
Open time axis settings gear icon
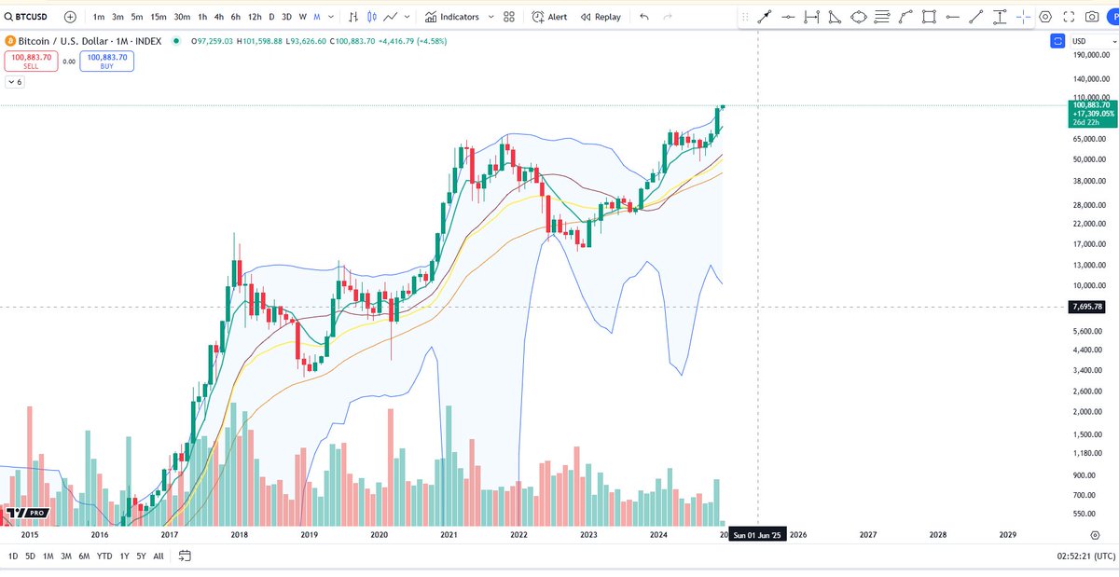(1094, 535)
